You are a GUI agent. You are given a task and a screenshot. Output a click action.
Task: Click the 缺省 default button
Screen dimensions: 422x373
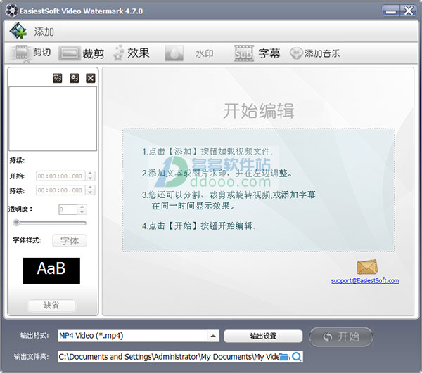(51, 306)
